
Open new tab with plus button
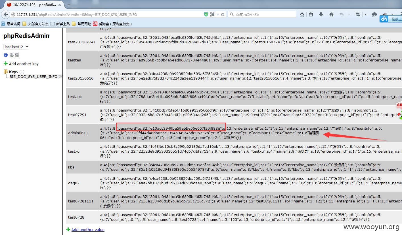tap(69, 5)
